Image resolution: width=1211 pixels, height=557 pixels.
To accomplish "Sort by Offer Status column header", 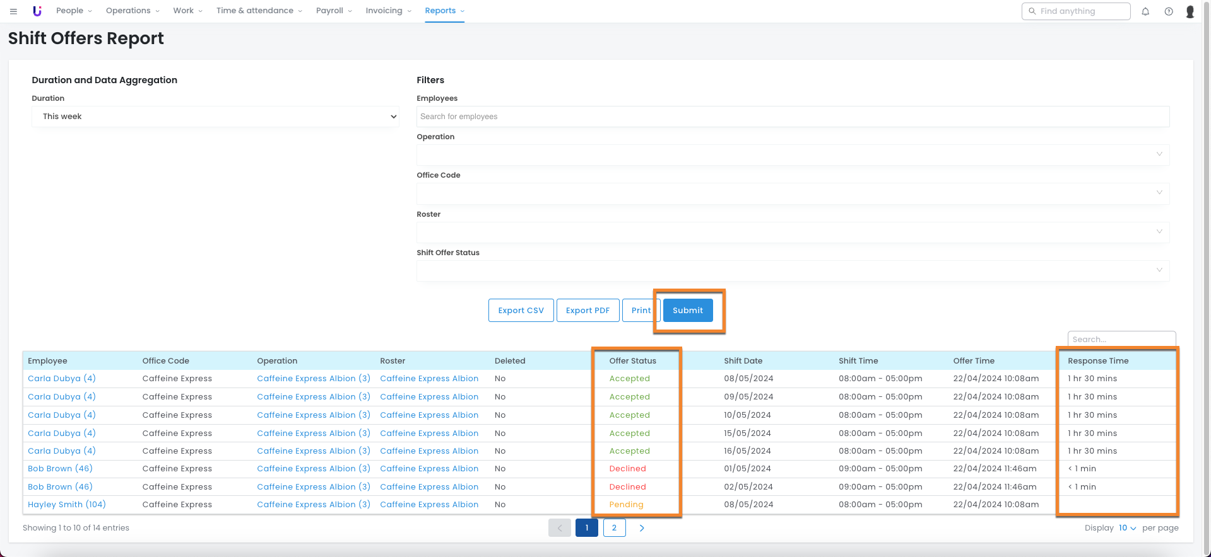I will click(x=632, y=361).
